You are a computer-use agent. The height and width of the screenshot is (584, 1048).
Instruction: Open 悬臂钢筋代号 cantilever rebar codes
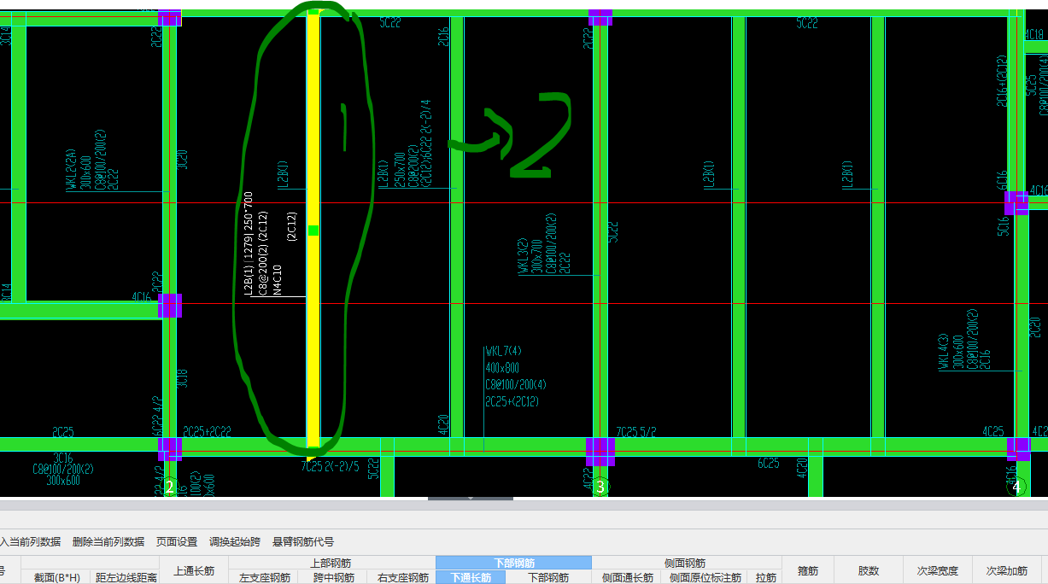(303, 541)
